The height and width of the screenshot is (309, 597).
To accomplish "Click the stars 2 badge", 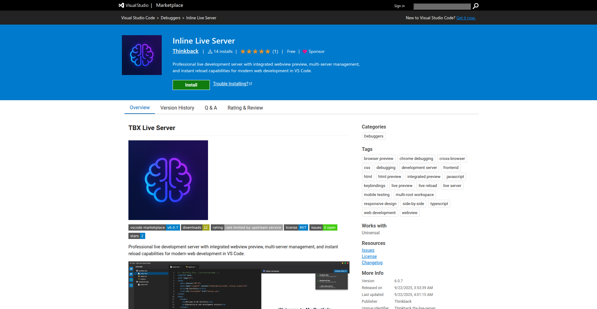I will pyautogui.click(x=137, y=236).
